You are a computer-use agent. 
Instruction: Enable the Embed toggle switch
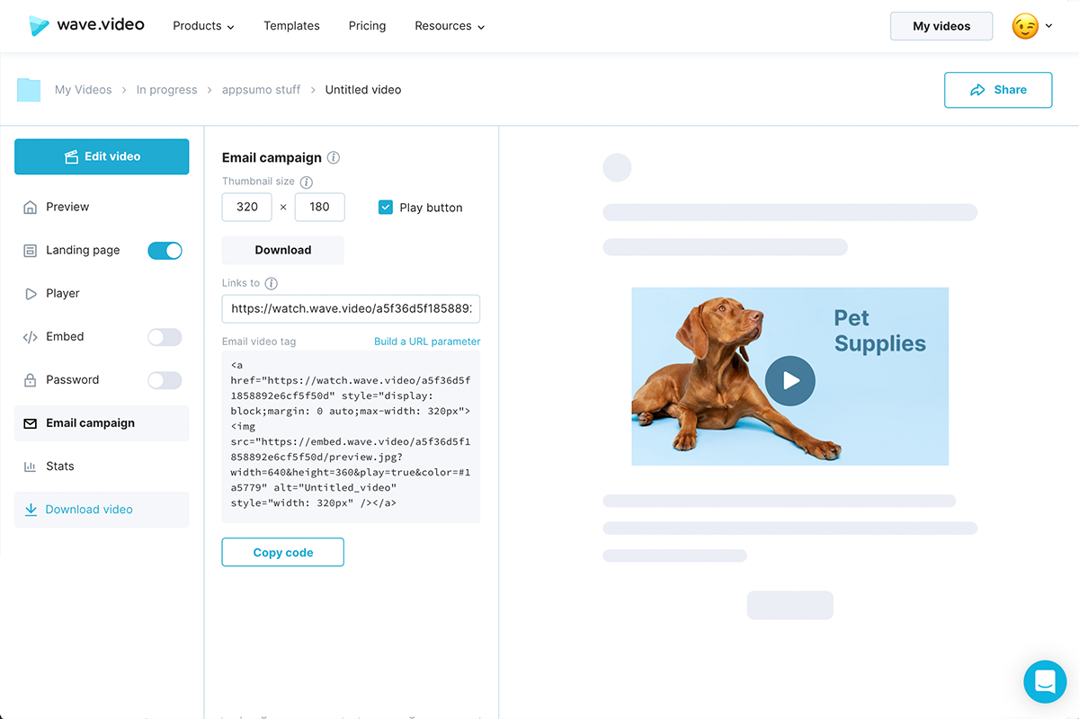coord(165,337)
